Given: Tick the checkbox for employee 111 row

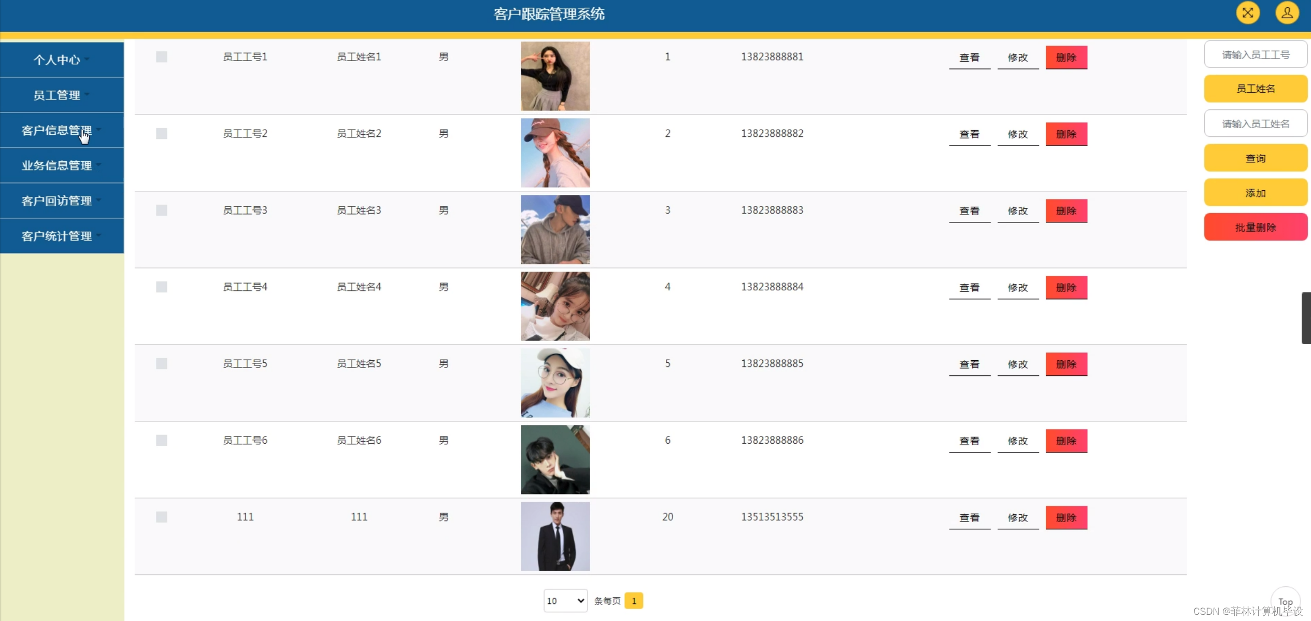Looking at the screenshot, I should point(162,517).
